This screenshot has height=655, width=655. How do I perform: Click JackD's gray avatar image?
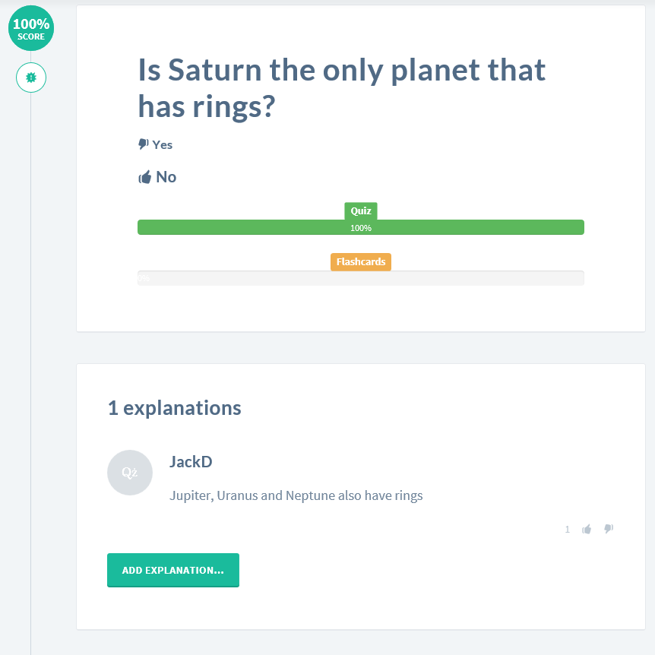[x=130, y=472]
